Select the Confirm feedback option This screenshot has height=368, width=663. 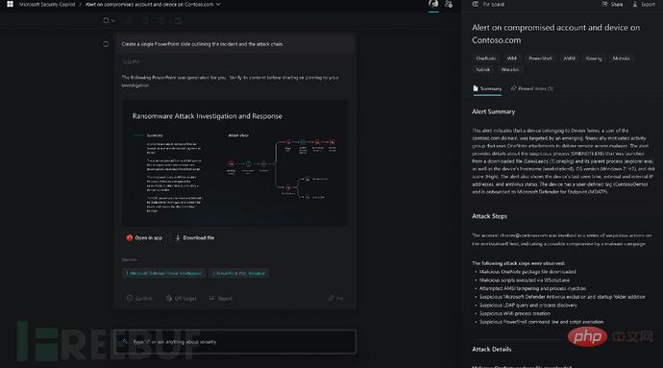[139, 298]
